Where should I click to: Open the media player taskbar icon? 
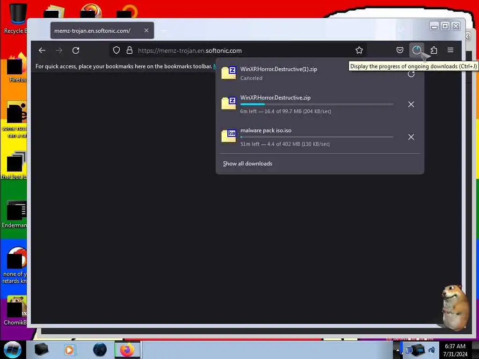click(x=70, y=350)
